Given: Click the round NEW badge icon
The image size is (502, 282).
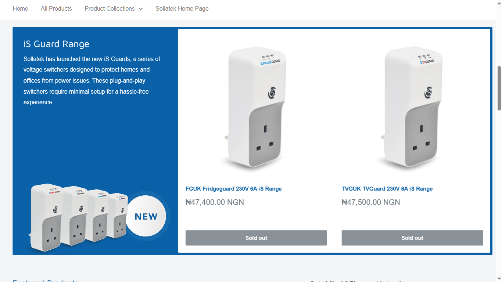Looking at the screenshot, I should pos(146,216).
